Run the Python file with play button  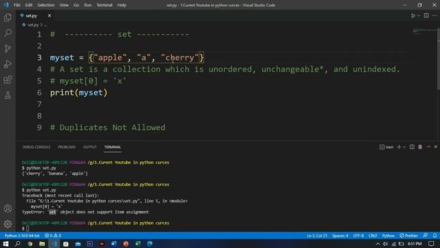point(413,16)
